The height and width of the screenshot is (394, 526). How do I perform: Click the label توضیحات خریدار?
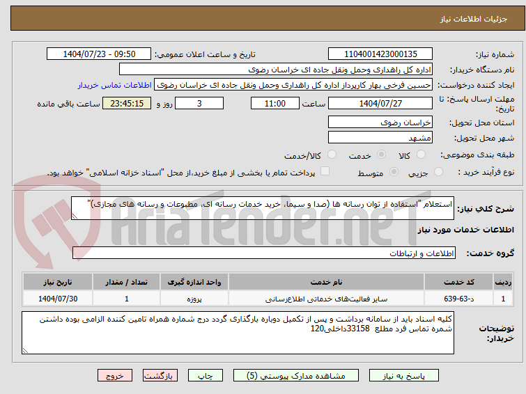[497, 333]
